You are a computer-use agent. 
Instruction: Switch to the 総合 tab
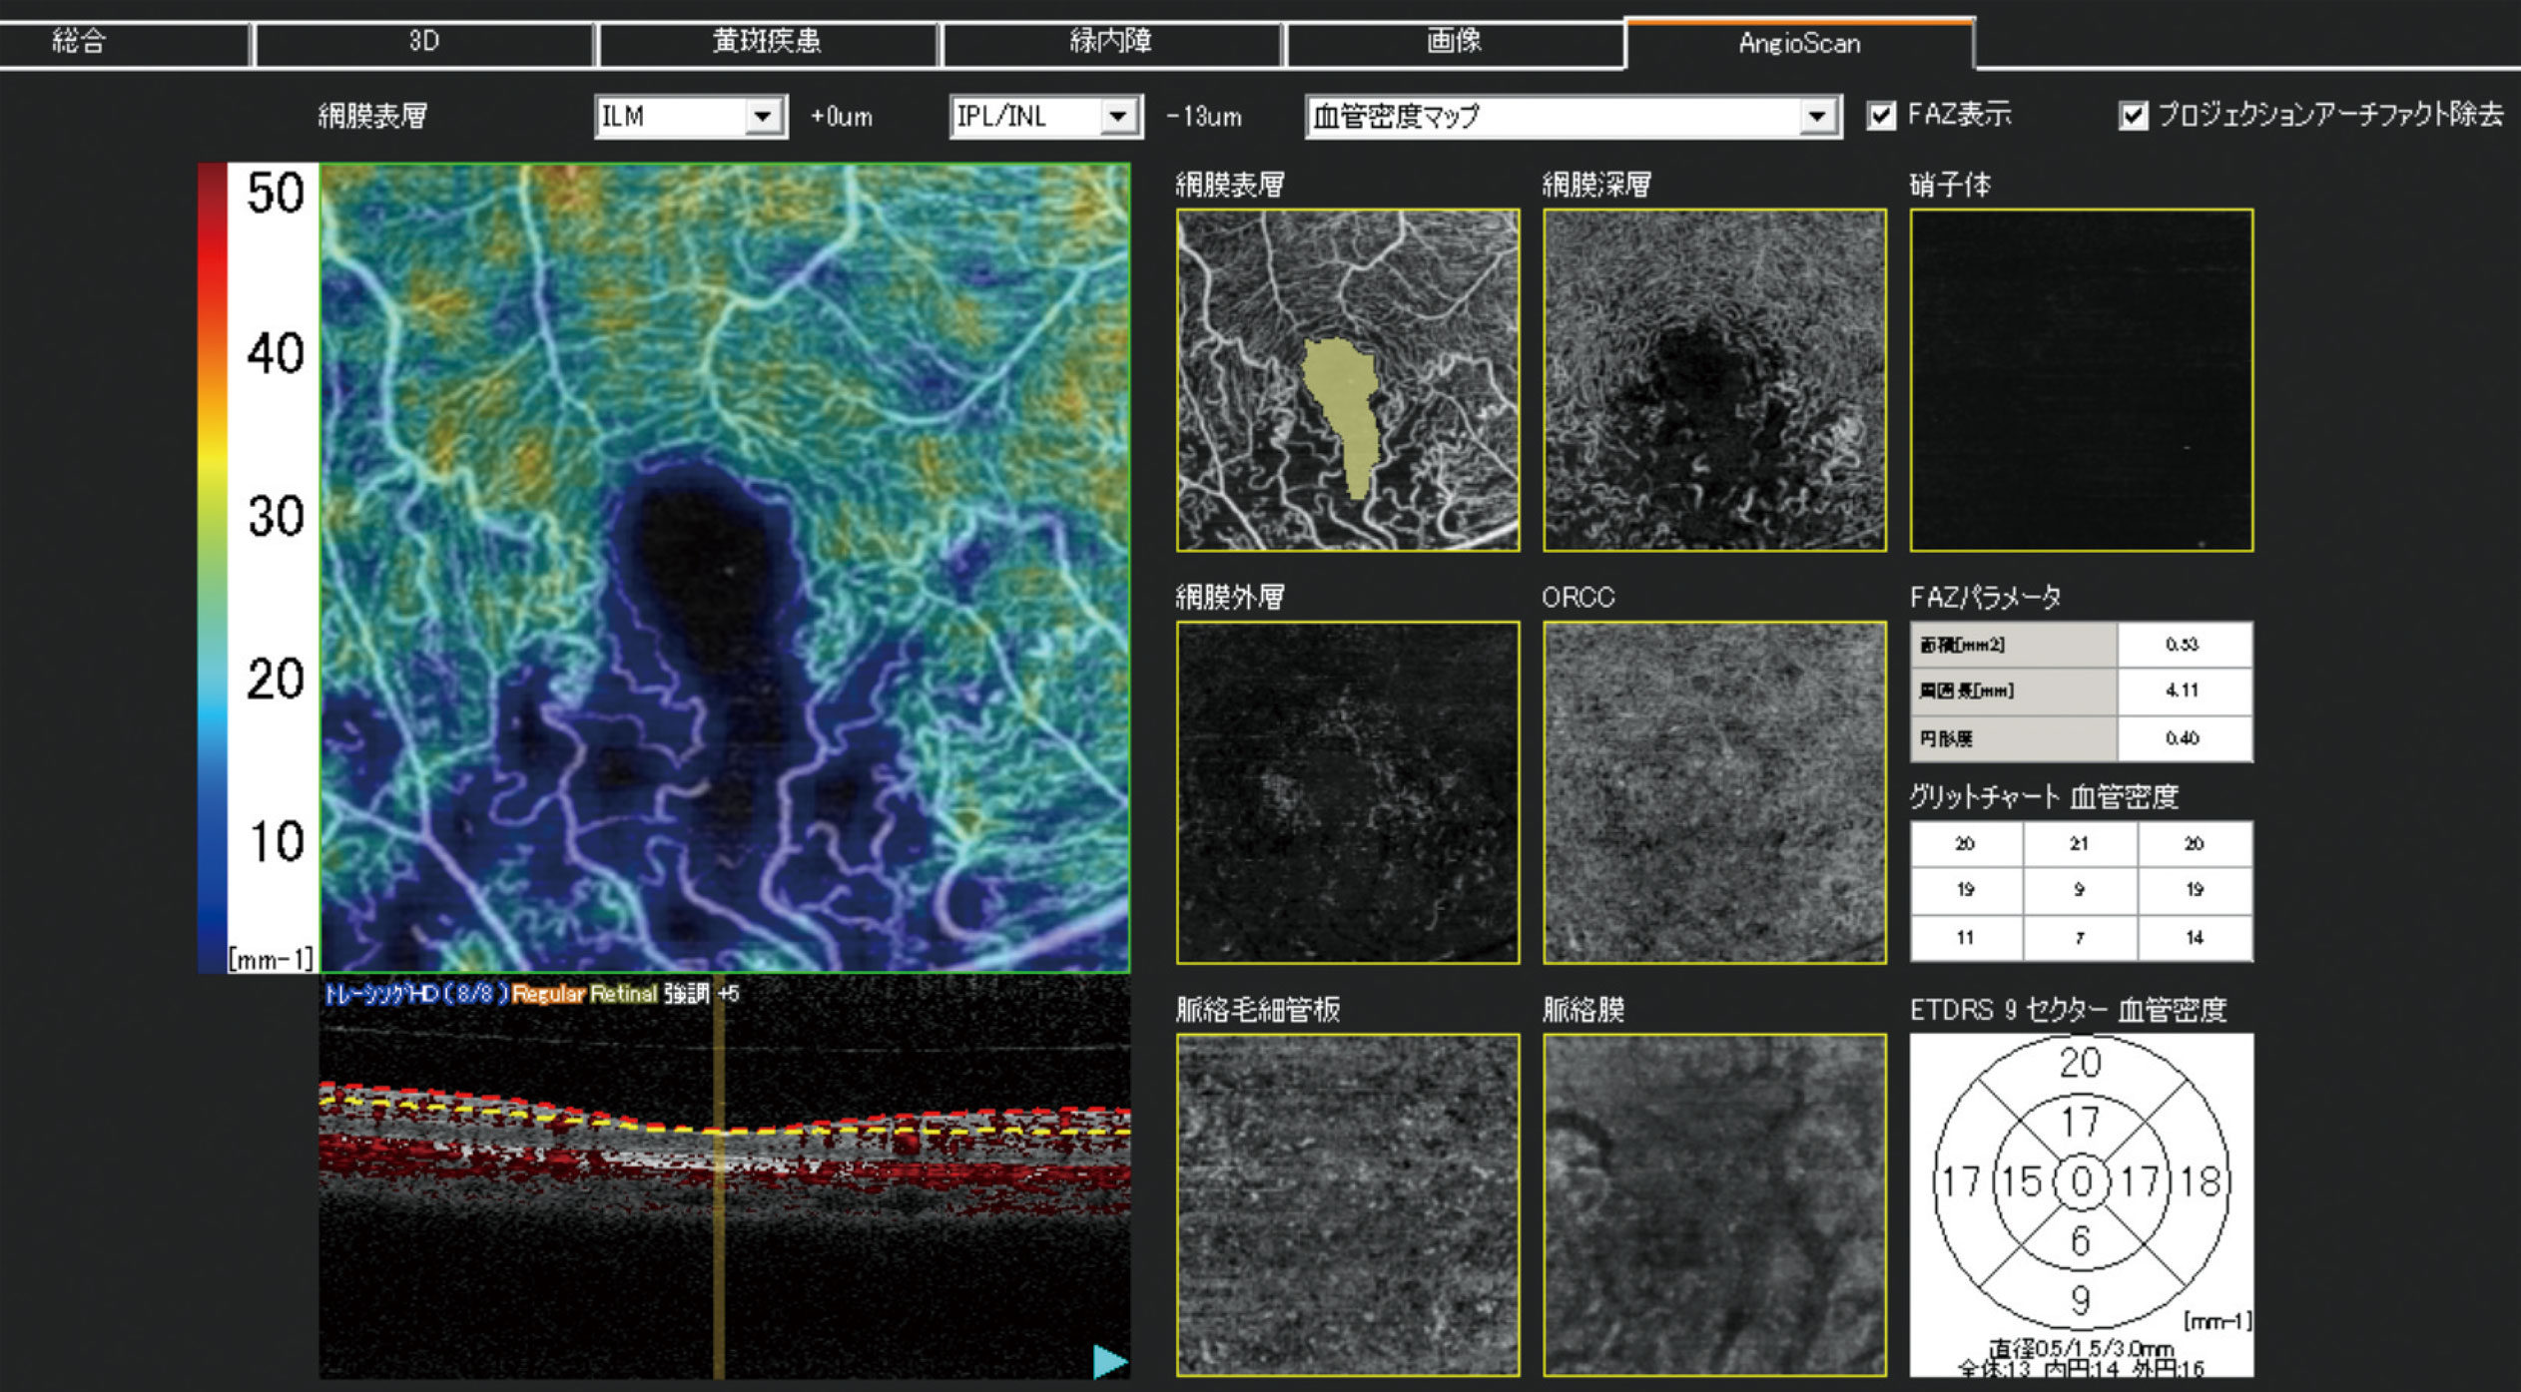[80, 42]
